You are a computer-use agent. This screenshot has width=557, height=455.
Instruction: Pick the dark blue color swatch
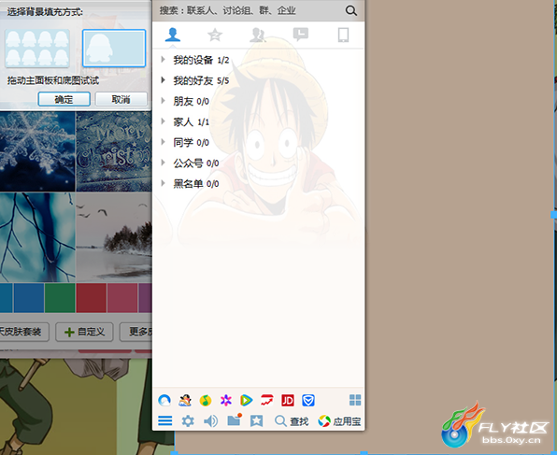point(29,298)
